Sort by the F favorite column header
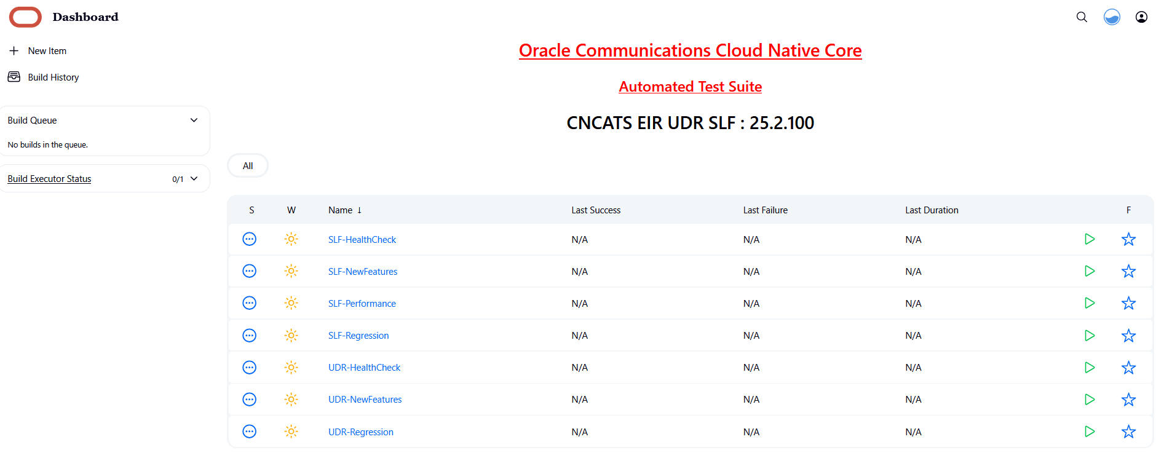 (x=1128, y=210)
